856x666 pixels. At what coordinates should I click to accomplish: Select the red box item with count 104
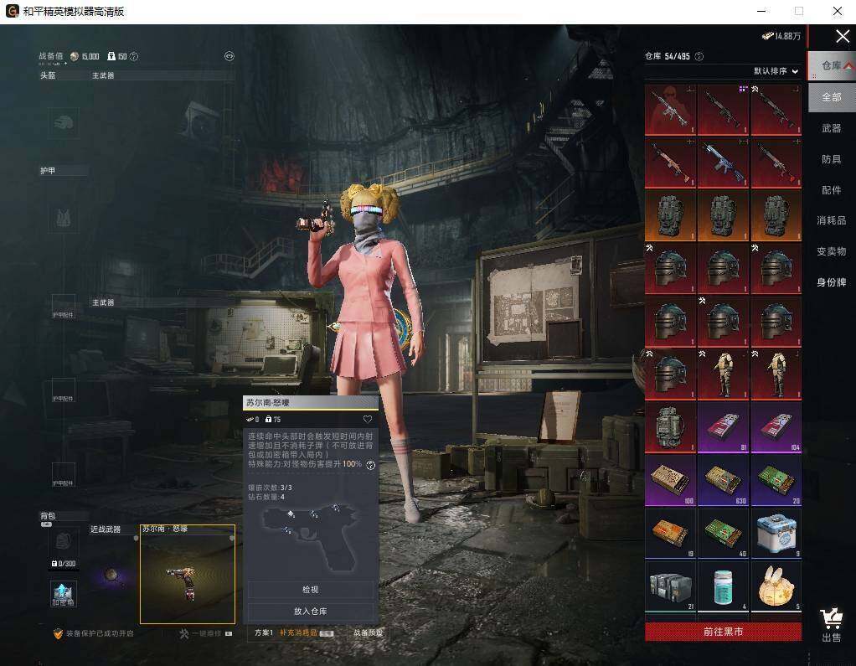(776, 427)
